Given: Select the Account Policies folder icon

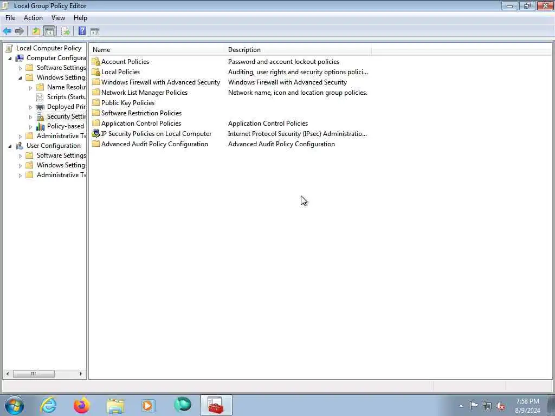Looking at the screenshot, I should [96, 62].
